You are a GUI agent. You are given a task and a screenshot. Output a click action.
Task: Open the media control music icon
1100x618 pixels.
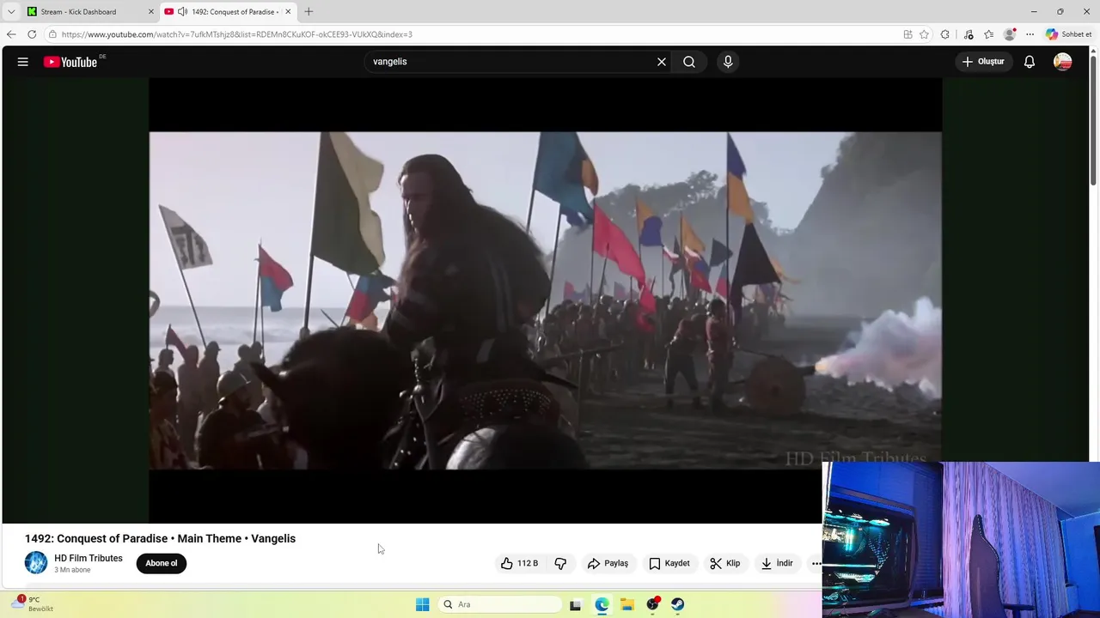969,34
